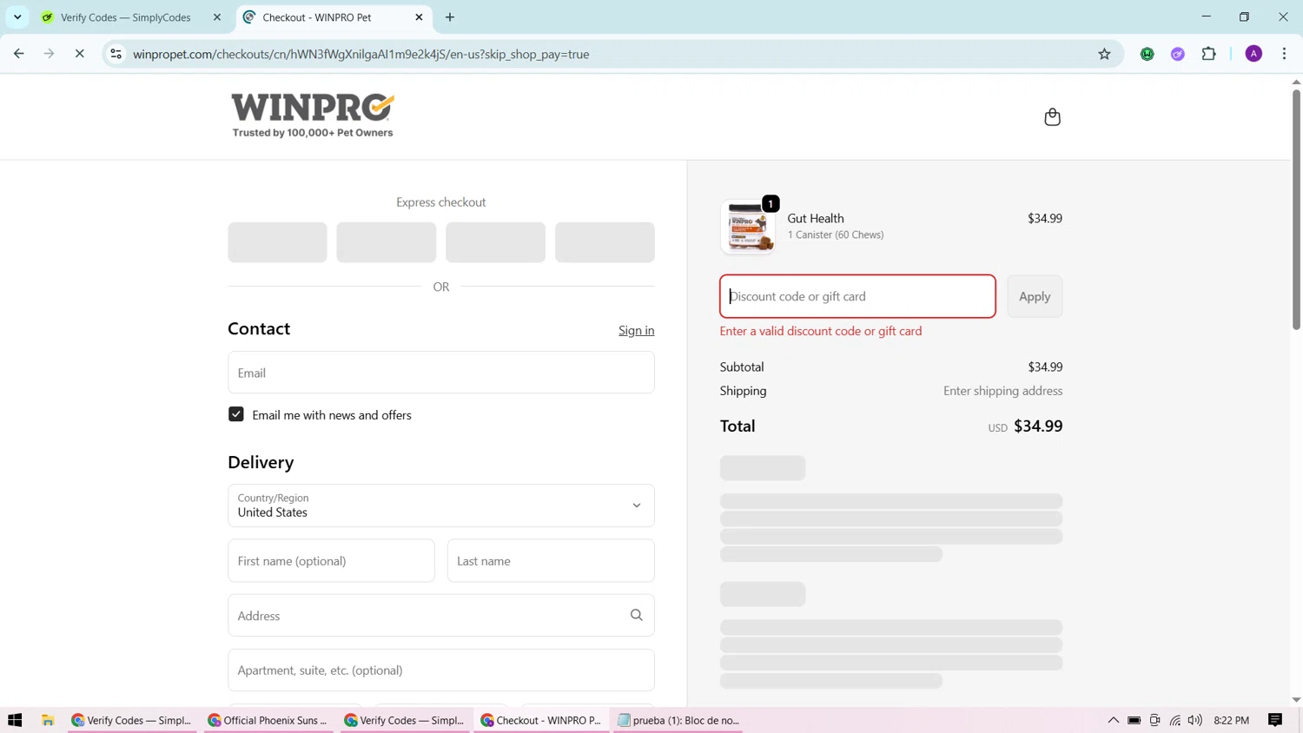Check the battery status icon
This screenshot has height=733, width=1303.
coord(1134,720)
